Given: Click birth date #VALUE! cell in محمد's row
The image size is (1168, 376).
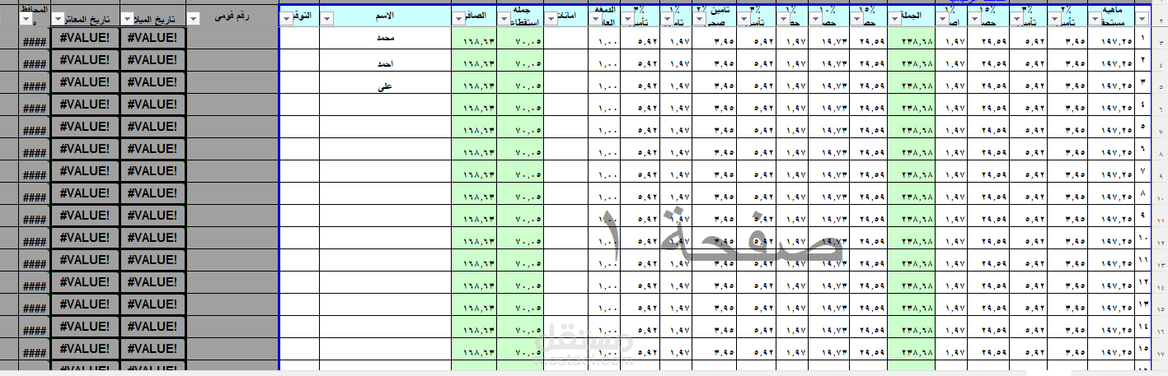Looking at the screenshot, I should (x=153, y=38).
